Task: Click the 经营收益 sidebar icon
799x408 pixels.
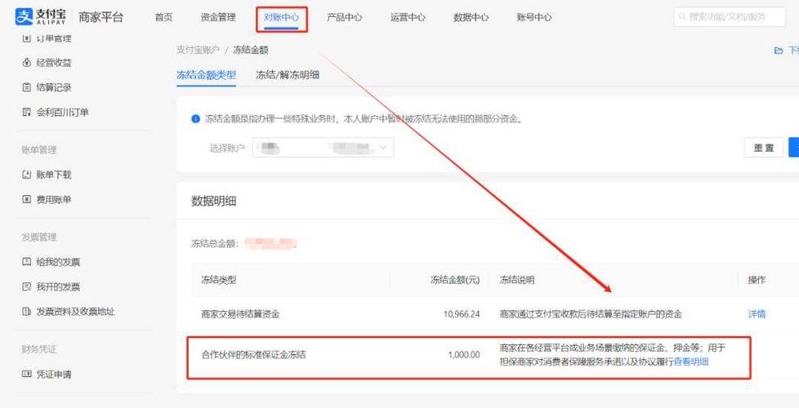Action: [26, 63]
